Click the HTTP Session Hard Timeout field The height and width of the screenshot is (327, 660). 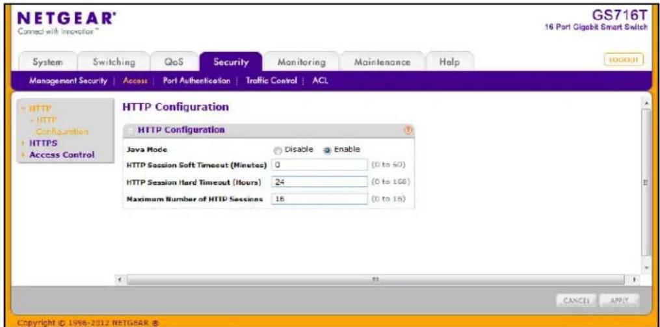tap(319, 182)
